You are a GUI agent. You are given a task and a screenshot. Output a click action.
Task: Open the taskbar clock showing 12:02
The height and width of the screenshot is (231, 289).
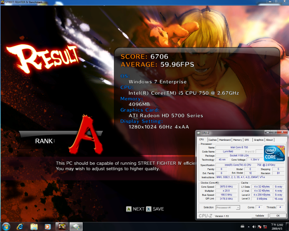[x=277, y=226]
